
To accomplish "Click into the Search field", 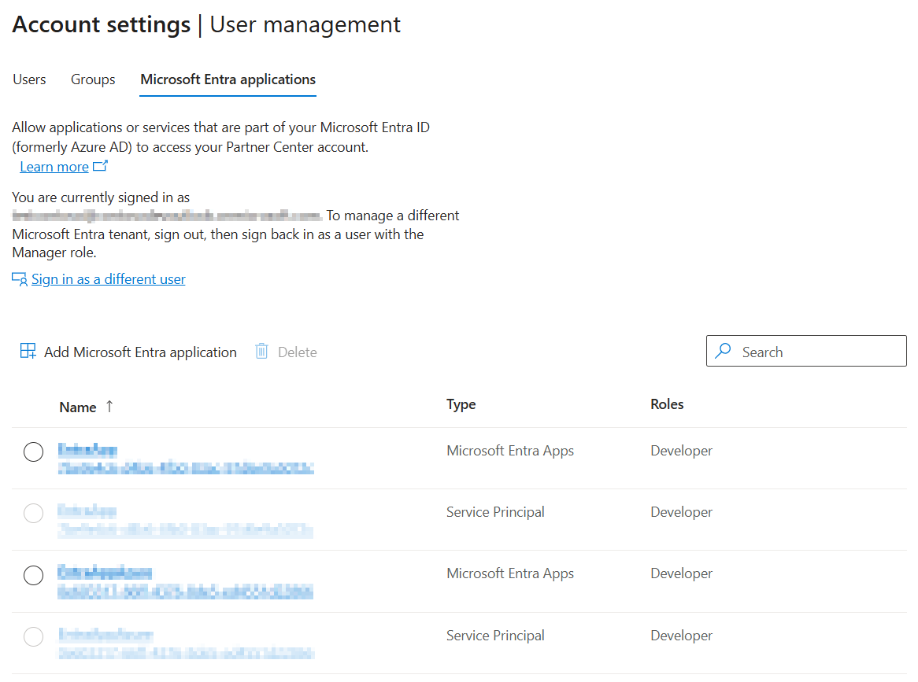I will coord(806,351).
